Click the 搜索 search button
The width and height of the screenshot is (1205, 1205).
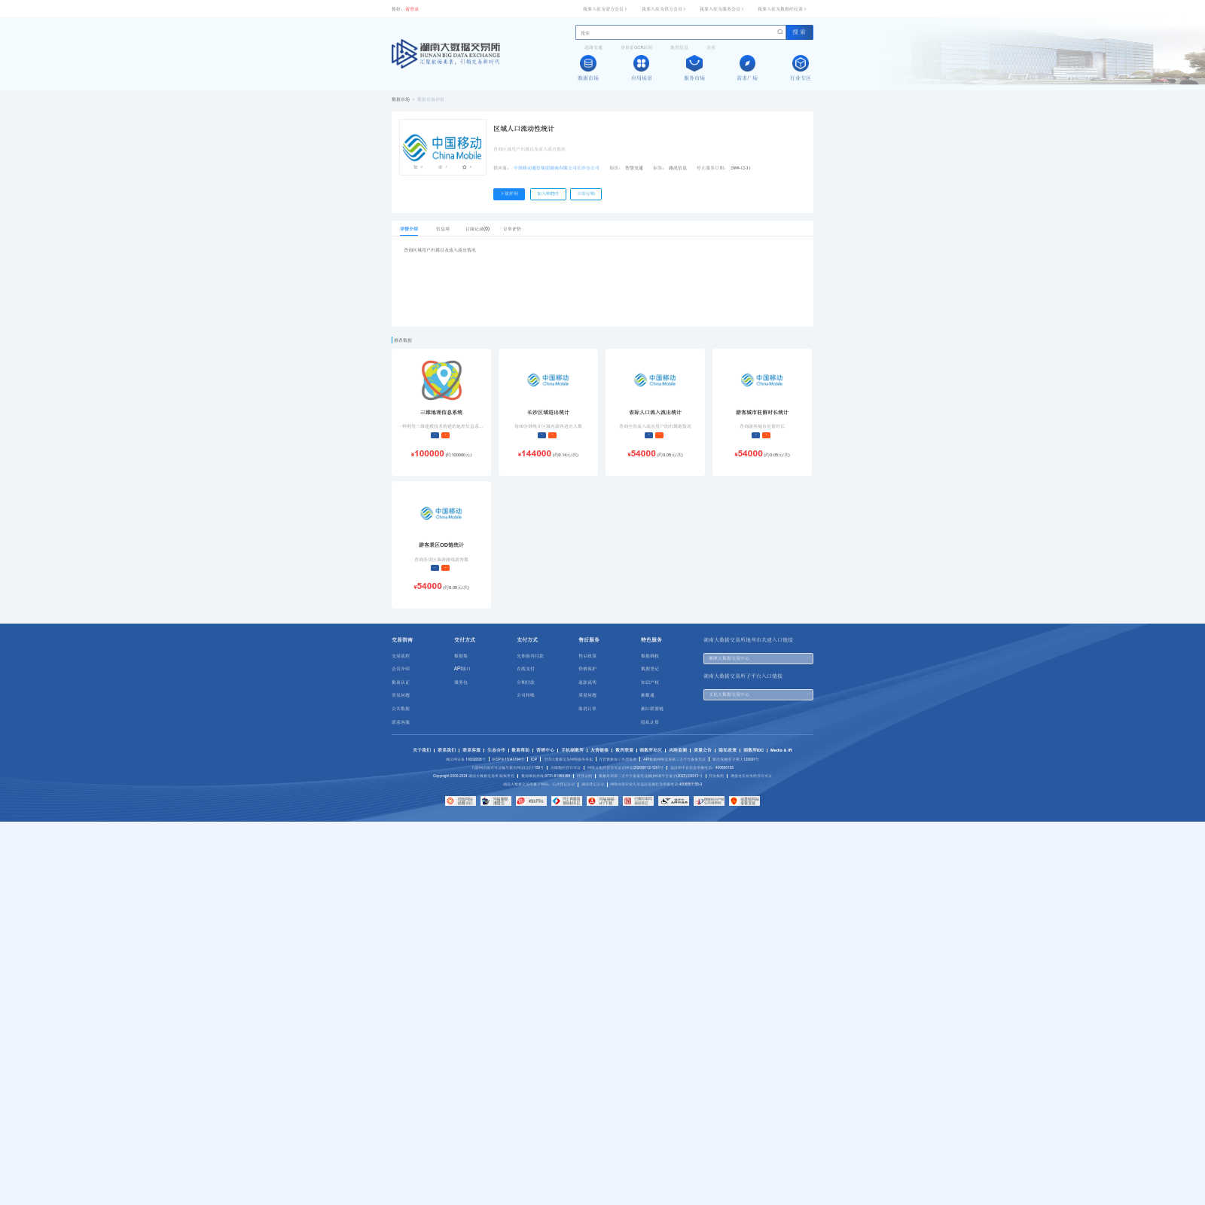(x=799, y=32)
